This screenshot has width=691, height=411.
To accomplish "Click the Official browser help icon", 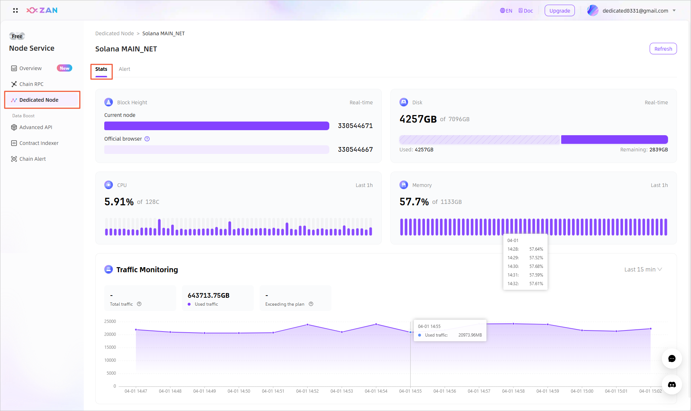I will 147,139.
